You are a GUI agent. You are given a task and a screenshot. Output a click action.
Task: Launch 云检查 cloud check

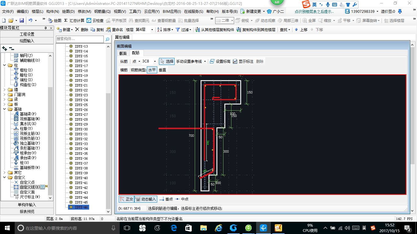coord(95,20)
